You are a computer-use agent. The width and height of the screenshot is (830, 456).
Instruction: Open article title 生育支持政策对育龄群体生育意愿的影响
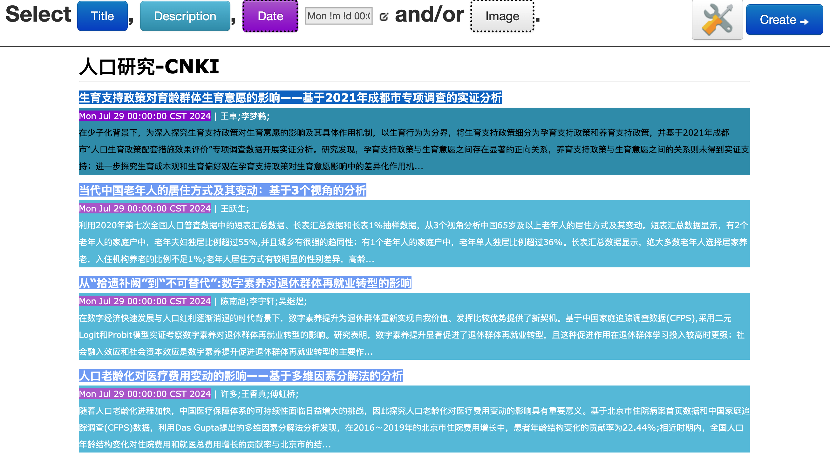pos(290,97)
